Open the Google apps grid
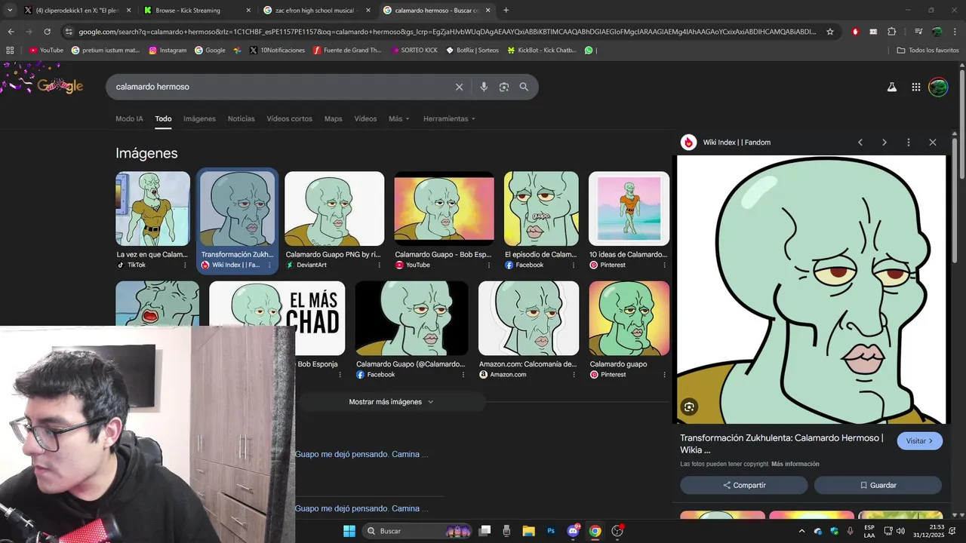 (916, 87)
